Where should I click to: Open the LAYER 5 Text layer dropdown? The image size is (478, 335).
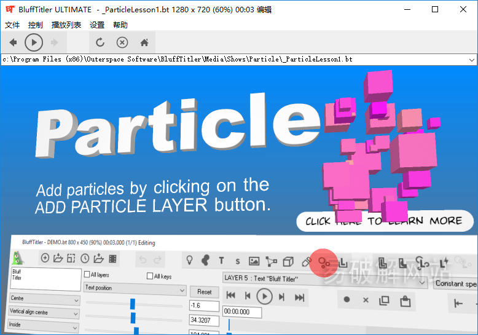(x=325, y=280)
